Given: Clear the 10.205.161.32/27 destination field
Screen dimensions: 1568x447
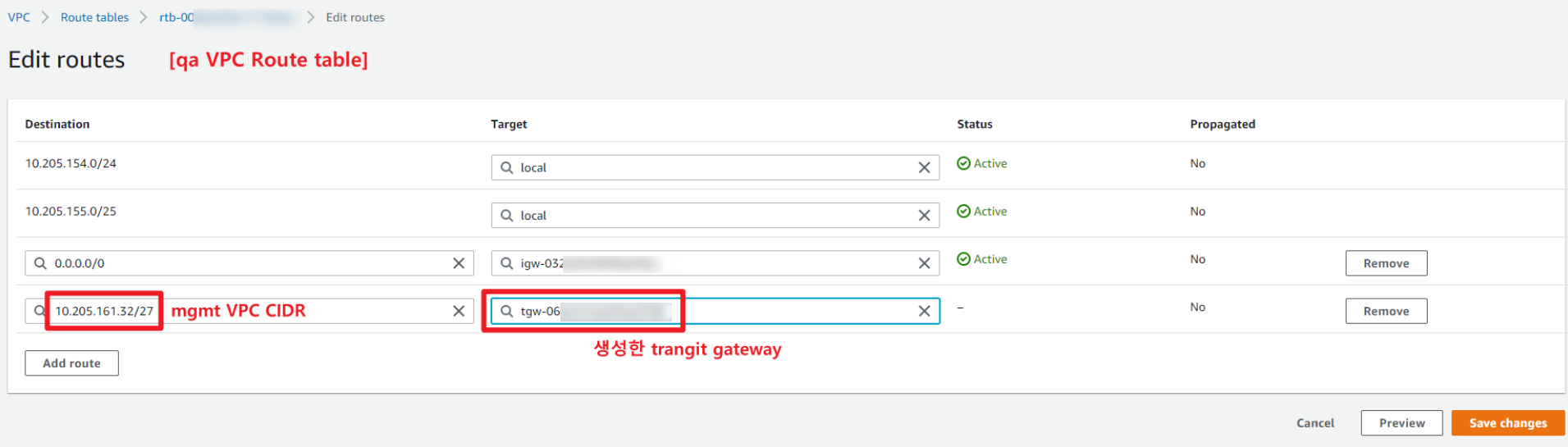Looking at the screenshot, I should point(459,311).
